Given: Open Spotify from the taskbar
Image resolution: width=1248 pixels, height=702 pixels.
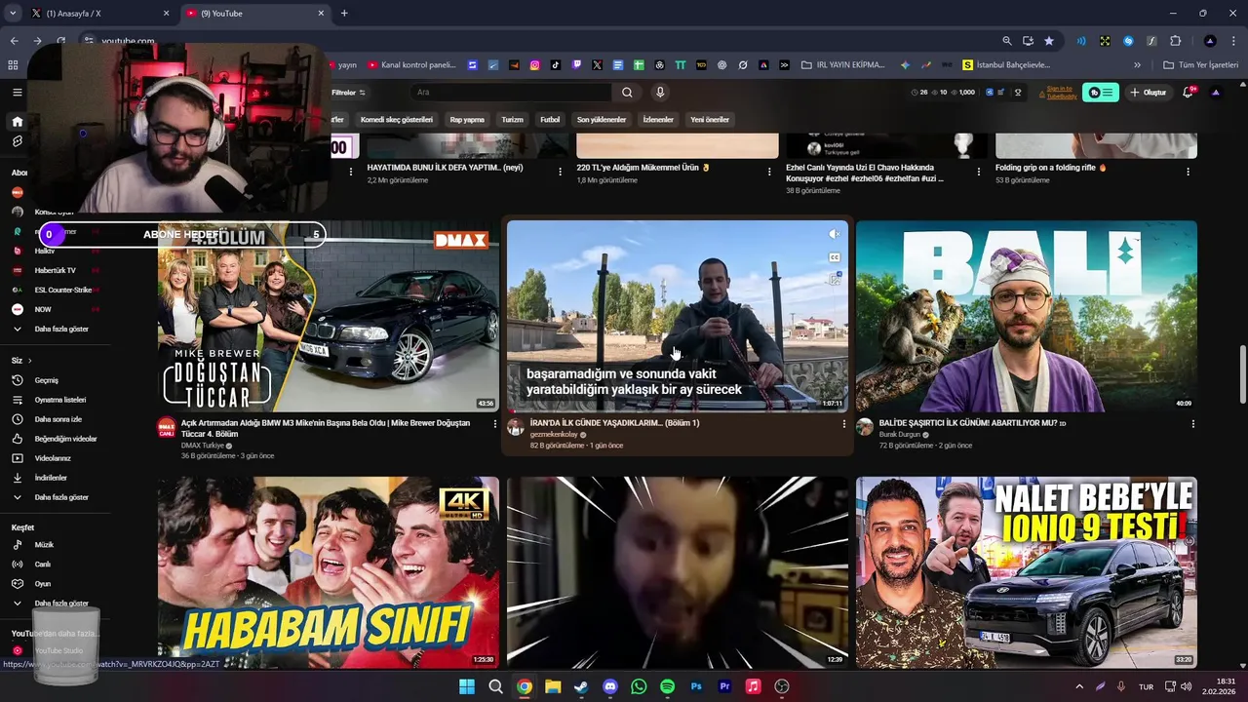Looking at the screenshot, I should point(668,686).
